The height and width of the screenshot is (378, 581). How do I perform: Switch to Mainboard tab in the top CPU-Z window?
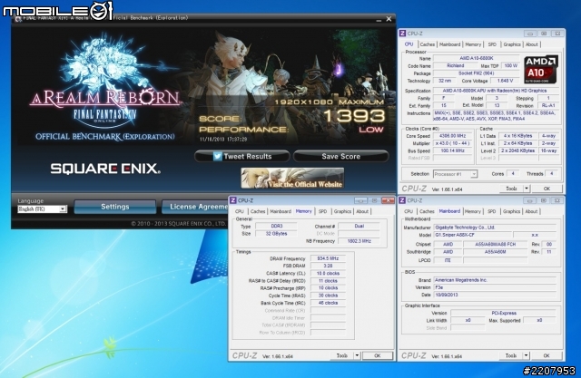[x=449, y=44]
